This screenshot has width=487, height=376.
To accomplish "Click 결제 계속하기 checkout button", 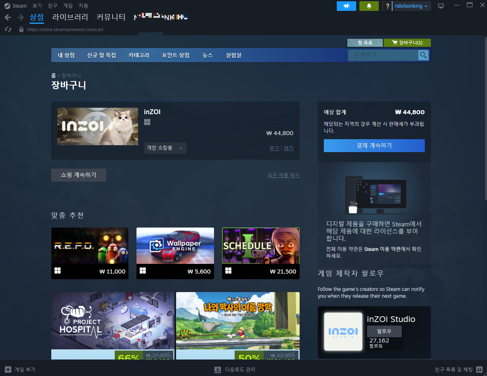I will (x=374, y=146).
